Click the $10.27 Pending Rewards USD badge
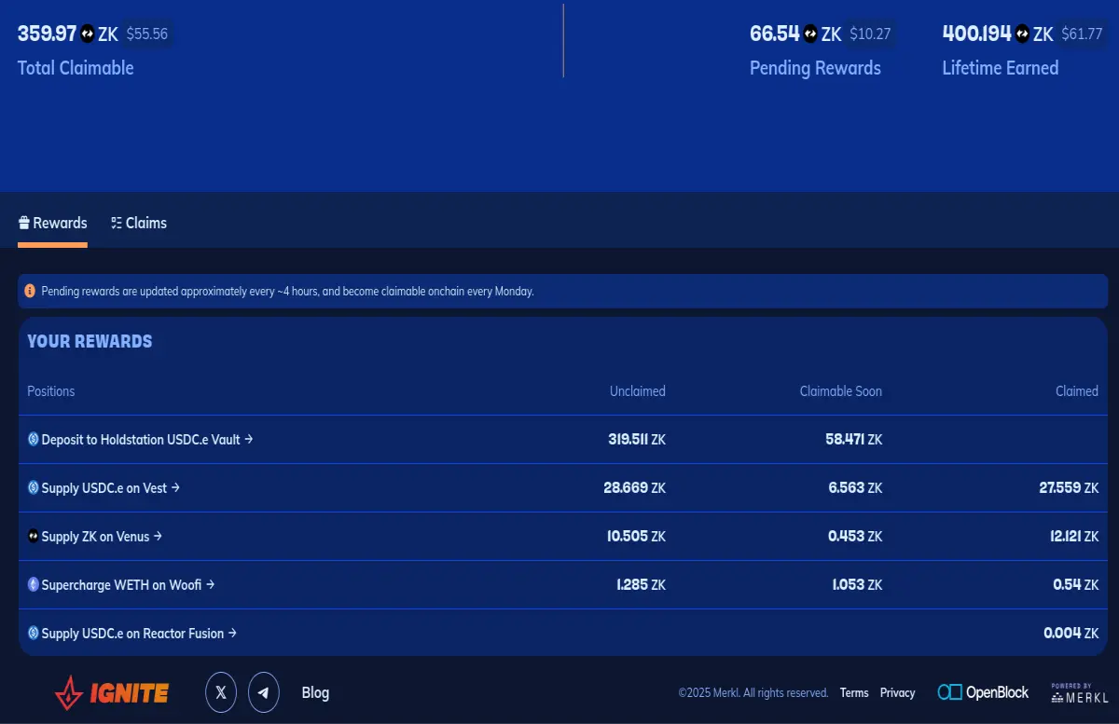 pyautogui.click(x=870, y=34)
